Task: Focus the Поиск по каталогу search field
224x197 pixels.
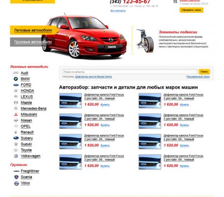Action: click(130, 72)
